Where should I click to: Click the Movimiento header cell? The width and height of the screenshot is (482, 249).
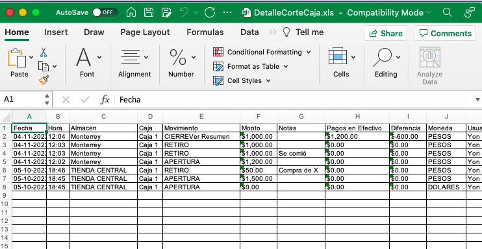pos(201,128)
